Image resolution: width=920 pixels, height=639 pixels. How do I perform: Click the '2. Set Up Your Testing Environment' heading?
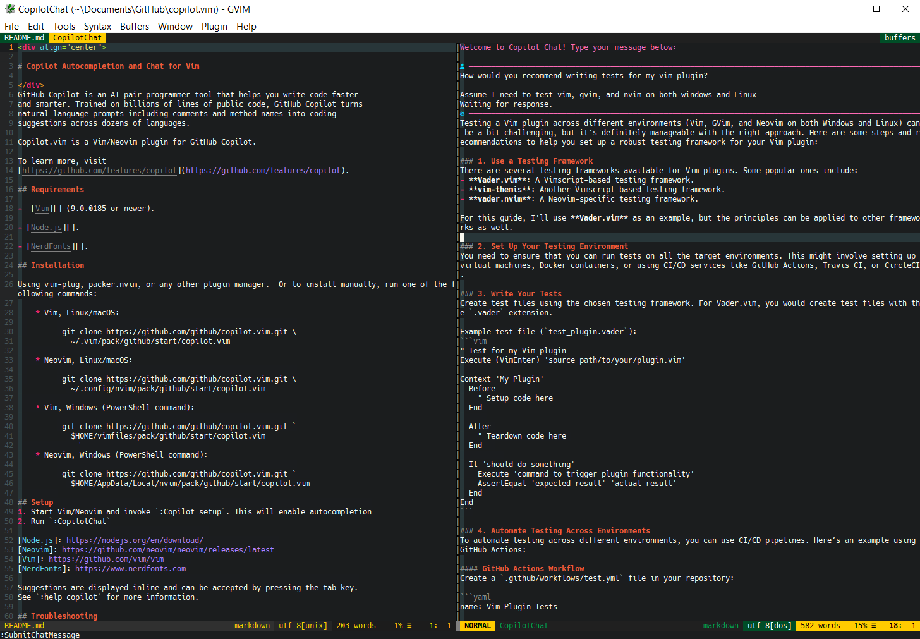point(544,246)
